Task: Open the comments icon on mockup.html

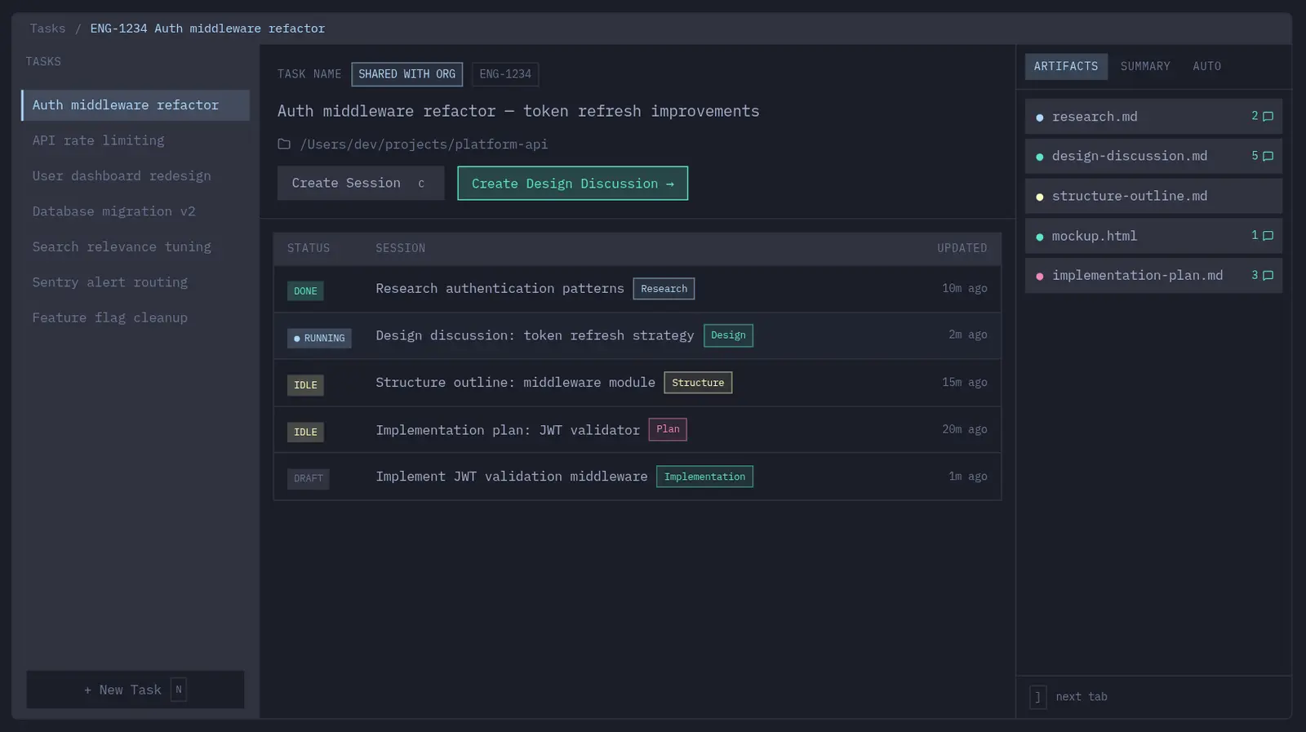Action: (x=1268, y=236)
